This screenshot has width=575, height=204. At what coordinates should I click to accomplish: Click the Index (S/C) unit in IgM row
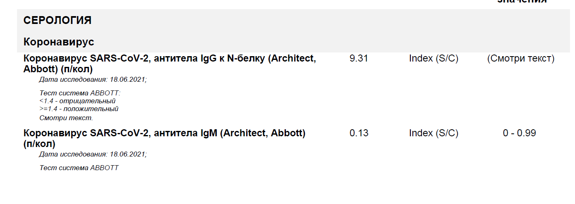434,133
